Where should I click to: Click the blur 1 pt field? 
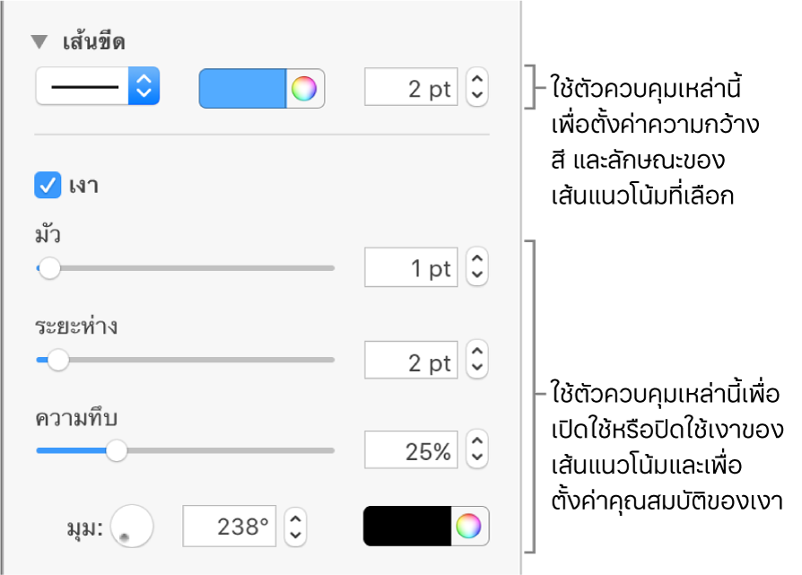pos(411,268)
